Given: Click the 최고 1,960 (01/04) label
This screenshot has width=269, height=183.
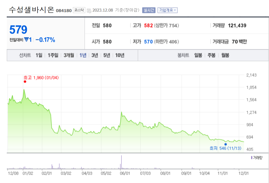Looking at the screenshot, I should coord(41,78).
